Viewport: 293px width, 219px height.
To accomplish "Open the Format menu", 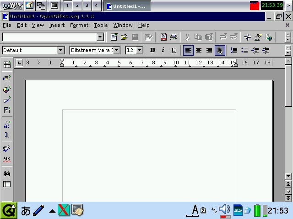I will click(79, 25).
